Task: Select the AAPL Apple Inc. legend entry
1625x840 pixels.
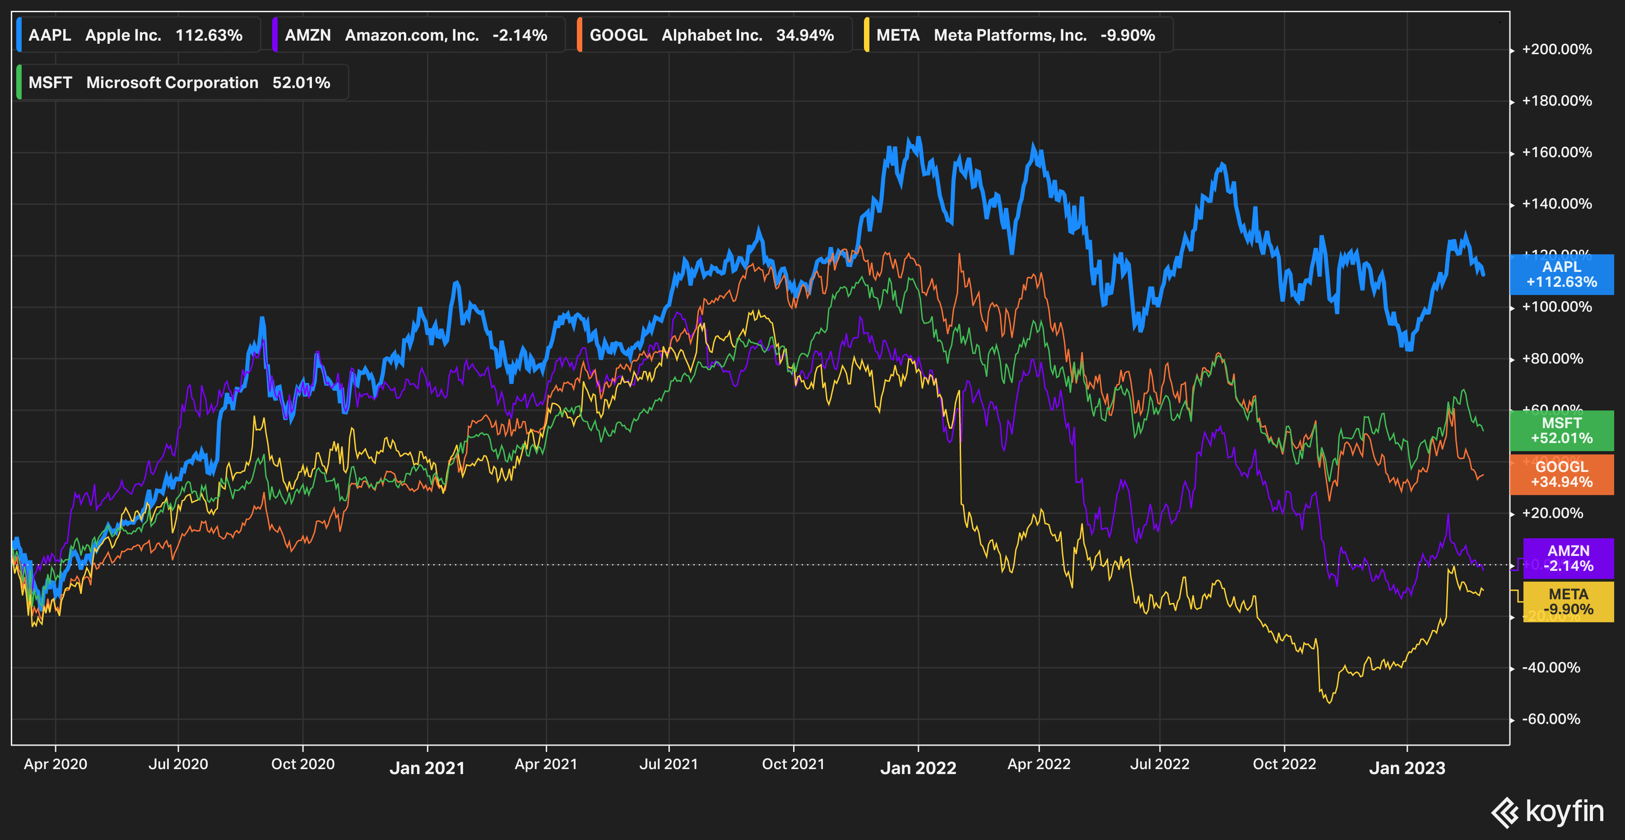Action: click(138, 35)
